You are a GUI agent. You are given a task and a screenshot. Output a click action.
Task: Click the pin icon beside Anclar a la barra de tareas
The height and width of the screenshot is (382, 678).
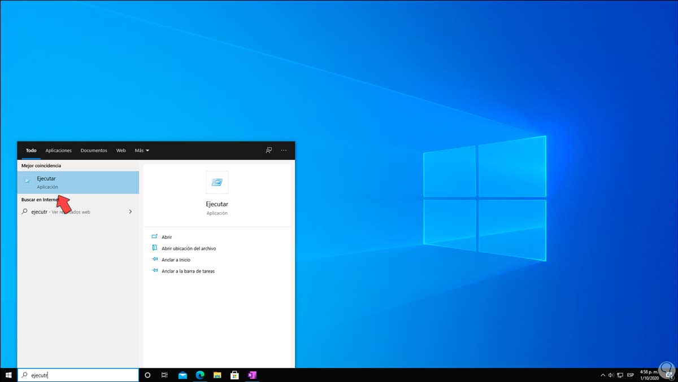(155, 270)
